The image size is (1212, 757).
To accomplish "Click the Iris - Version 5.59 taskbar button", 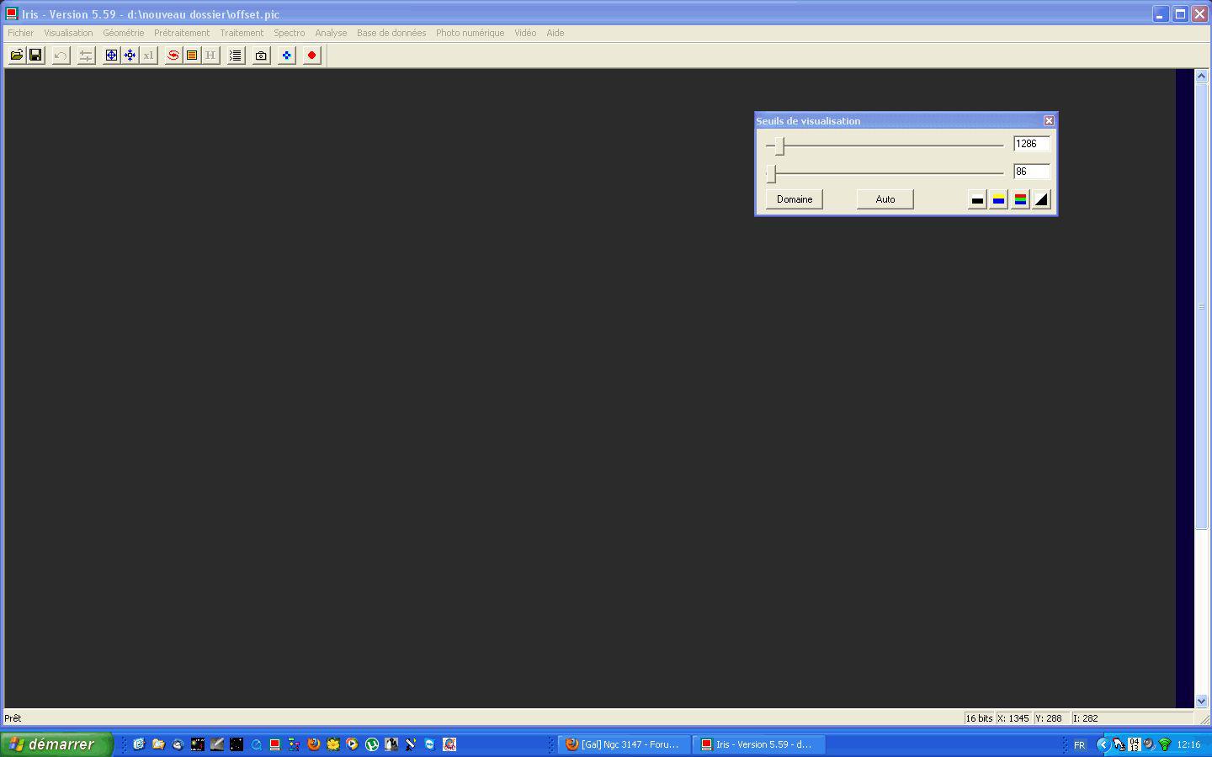I will 757,744.
